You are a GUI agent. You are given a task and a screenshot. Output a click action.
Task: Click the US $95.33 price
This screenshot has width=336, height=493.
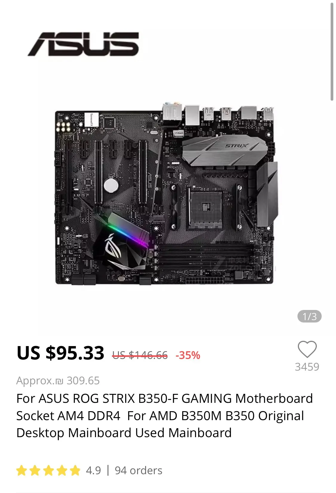[x=60, y=353]
